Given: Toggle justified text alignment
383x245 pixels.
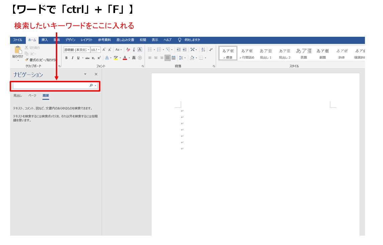Looking at the screenshot, I should point(168,58).
